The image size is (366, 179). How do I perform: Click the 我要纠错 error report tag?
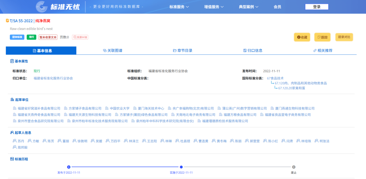(x=80, y=37)
